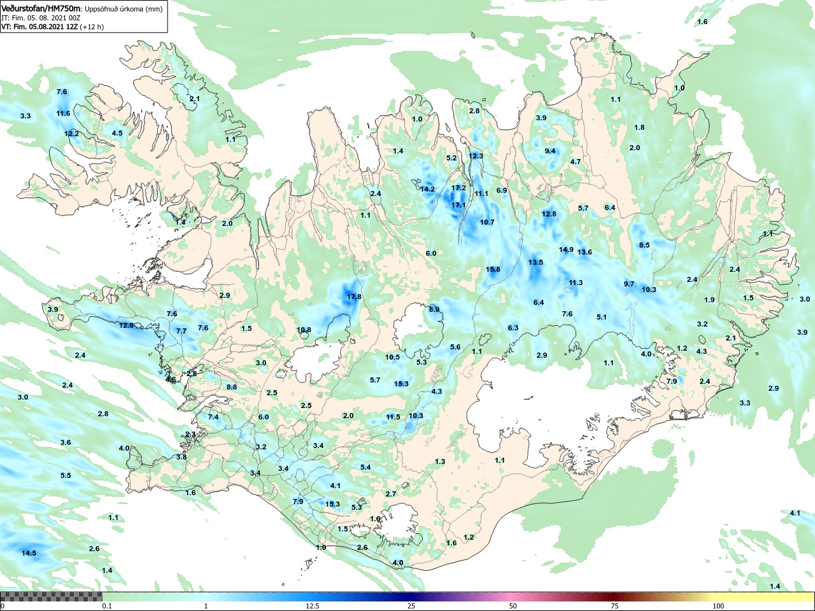Click the 14.2 precipitation value

(427, 189)
